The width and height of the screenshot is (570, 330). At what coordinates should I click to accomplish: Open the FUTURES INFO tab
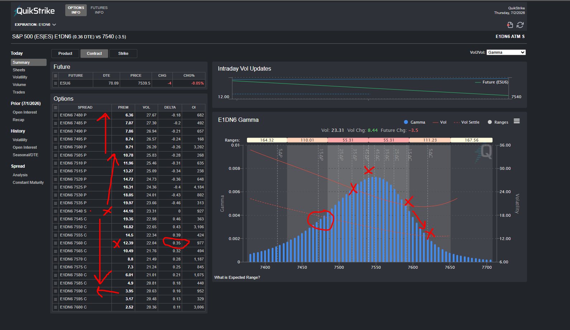[x=99, y=10]
